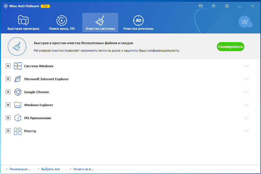
Task: Click the MS Приложения label
Action: [x=37, y=118]
